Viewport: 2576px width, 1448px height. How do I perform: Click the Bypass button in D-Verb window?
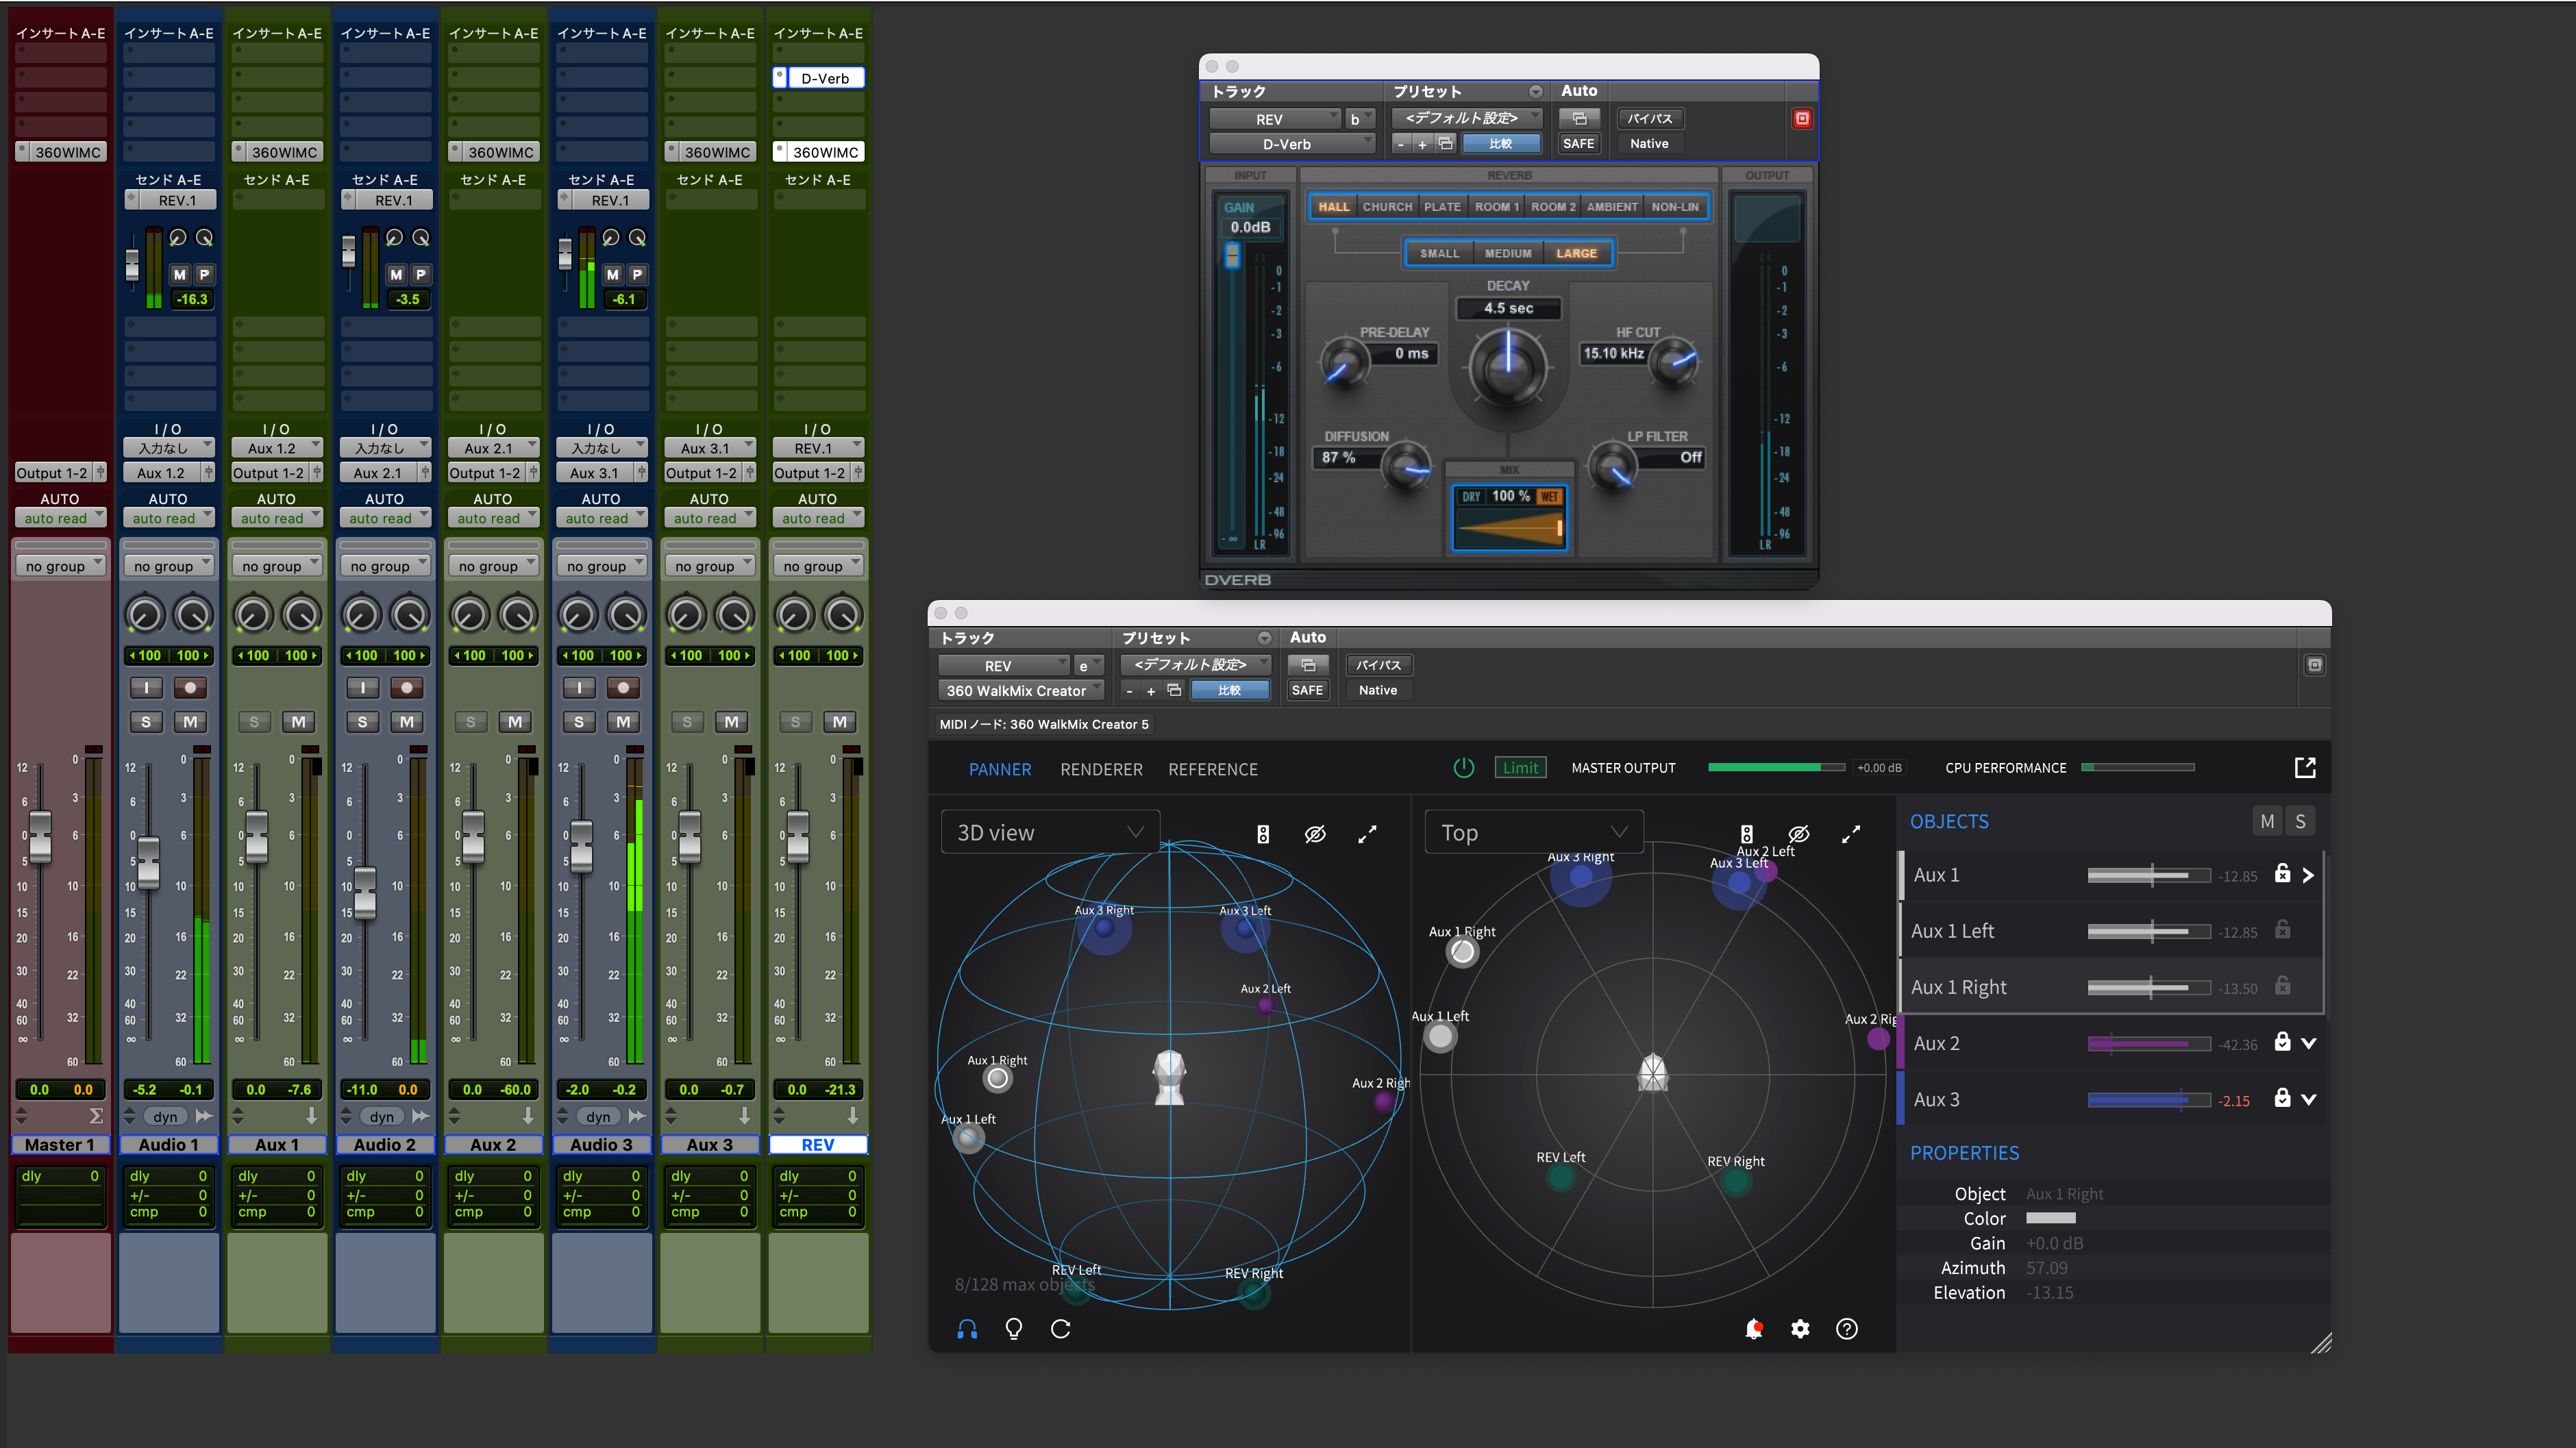point(1649,119)
